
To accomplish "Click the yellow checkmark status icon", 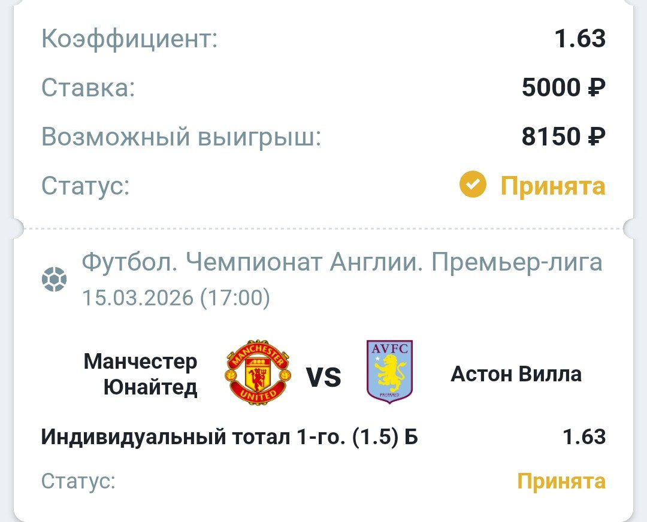I will point(473,186).
